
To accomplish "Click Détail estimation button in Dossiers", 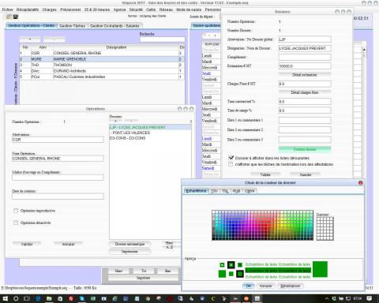I will click(305, 75).
